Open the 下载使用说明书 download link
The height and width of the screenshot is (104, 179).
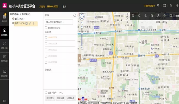coord(149,6)
